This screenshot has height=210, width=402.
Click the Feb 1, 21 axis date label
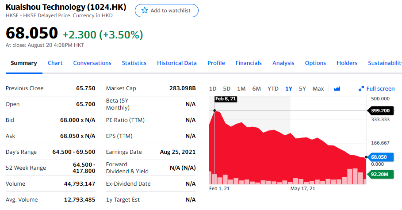pyautogui.click(x=219, y=188)
